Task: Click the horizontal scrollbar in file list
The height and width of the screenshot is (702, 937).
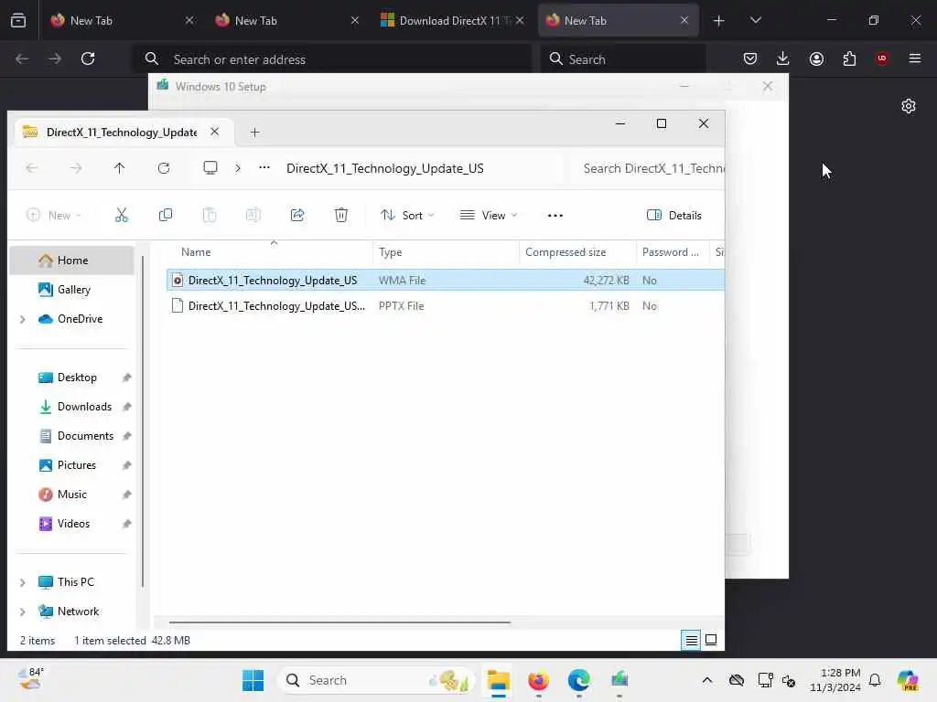Action: [339, 622]
